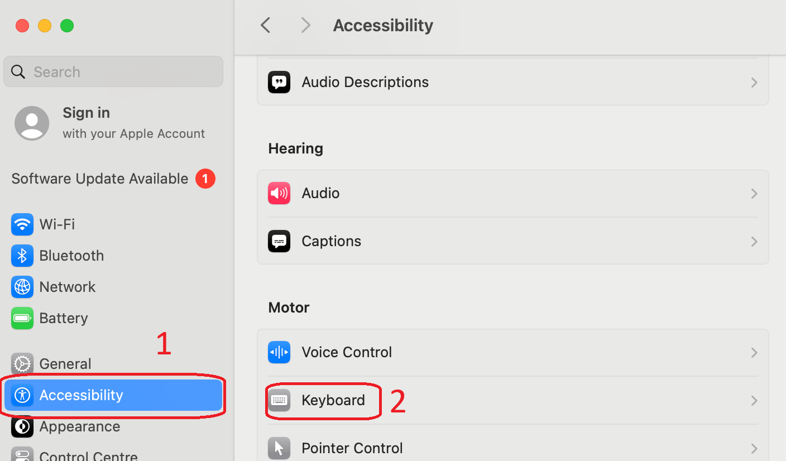Select the Pointer Control arrow icon
The height and width of the screenshot is (461, 786).
point(279,448)
